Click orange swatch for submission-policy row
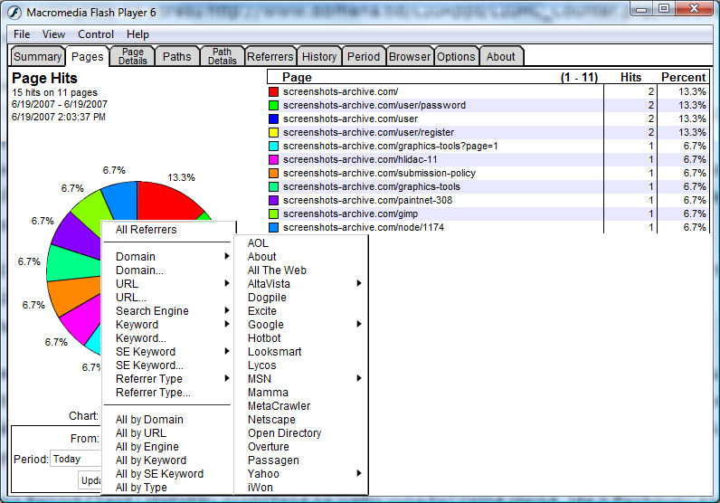 coord(274,173)
